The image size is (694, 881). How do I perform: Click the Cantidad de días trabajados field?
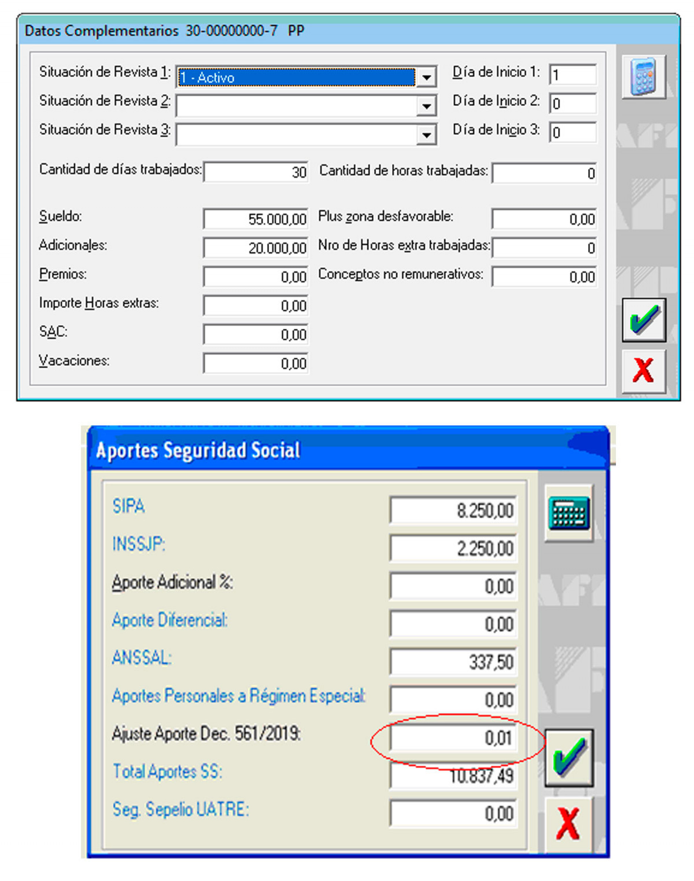pos(256,172)
